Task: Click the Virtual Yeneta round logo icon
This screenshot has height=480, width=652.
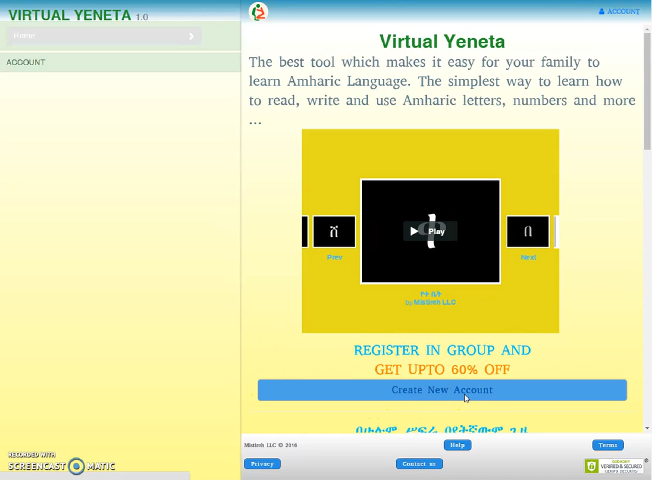Action: coord(258,12)
